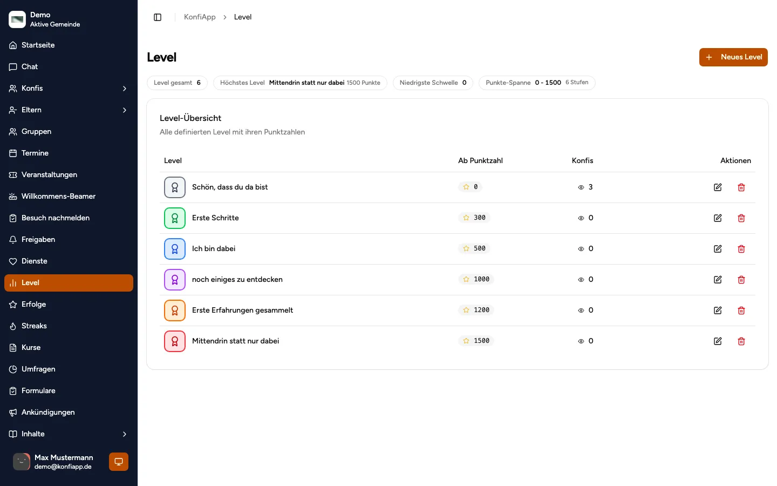The image size is (777, 486).
Task: Click the red badge icon for Mittendrin
Action: tap(175, 341)
